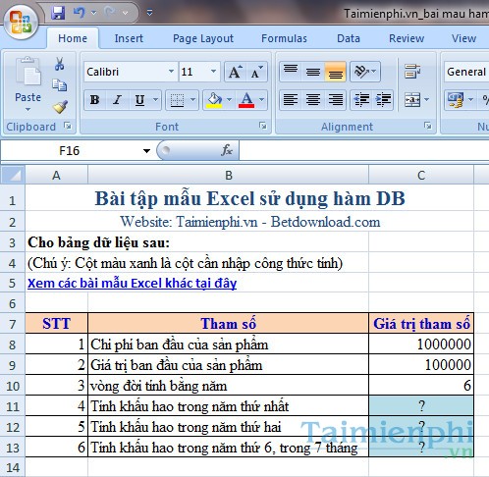Switch to the Home tab

pos(73,38)
